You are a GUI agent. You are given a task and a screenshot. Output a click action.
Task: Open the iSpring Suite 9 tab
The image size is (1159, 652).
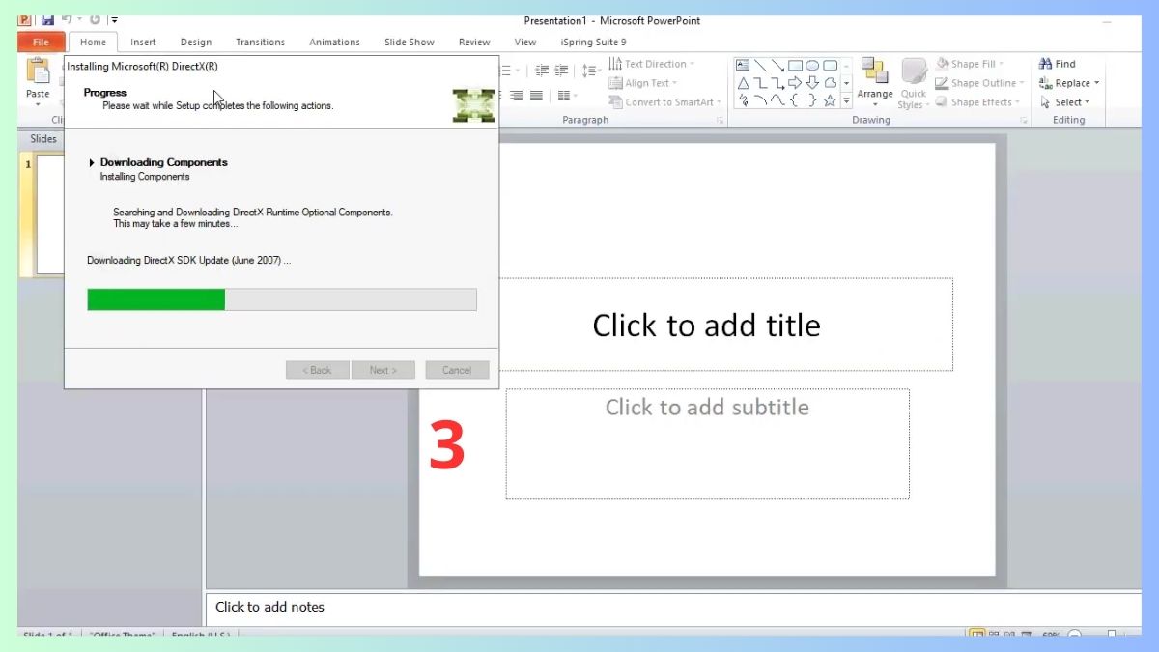[593, 43]
